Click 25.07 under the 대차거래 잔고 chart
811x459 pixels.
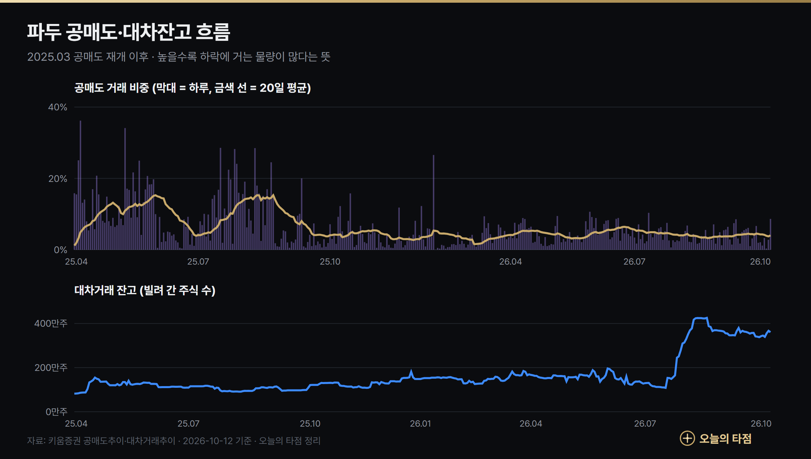coord(189,424)
